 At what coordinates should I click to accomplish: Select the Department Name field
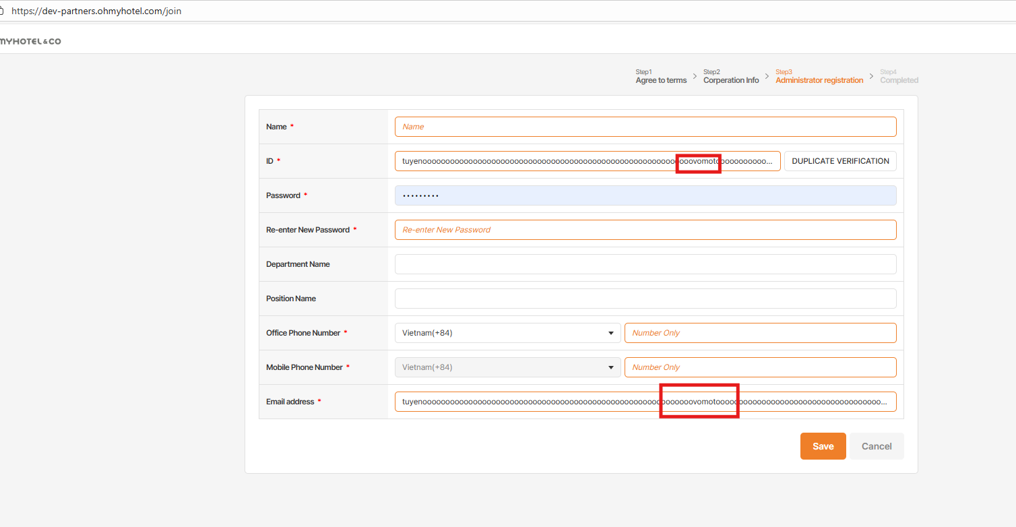click(645, 264)
